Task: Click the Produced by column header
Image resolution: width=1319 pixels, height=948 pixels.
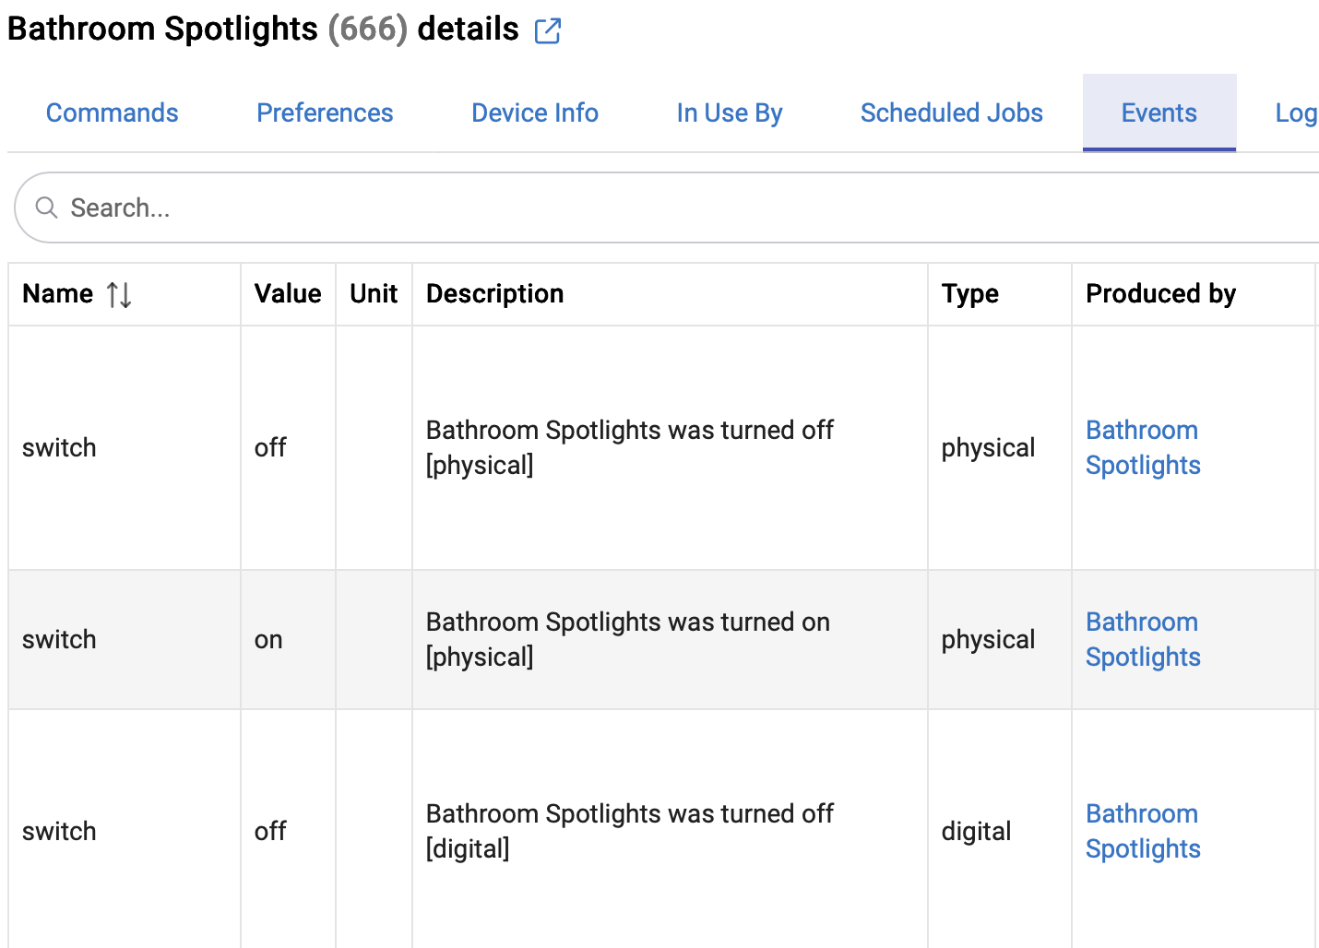Action: 1160,294
